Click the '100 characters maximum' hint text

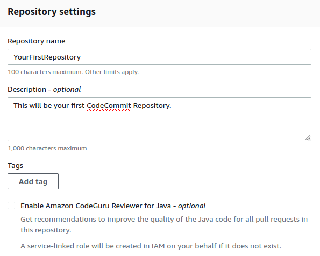[x=45, y=72]
